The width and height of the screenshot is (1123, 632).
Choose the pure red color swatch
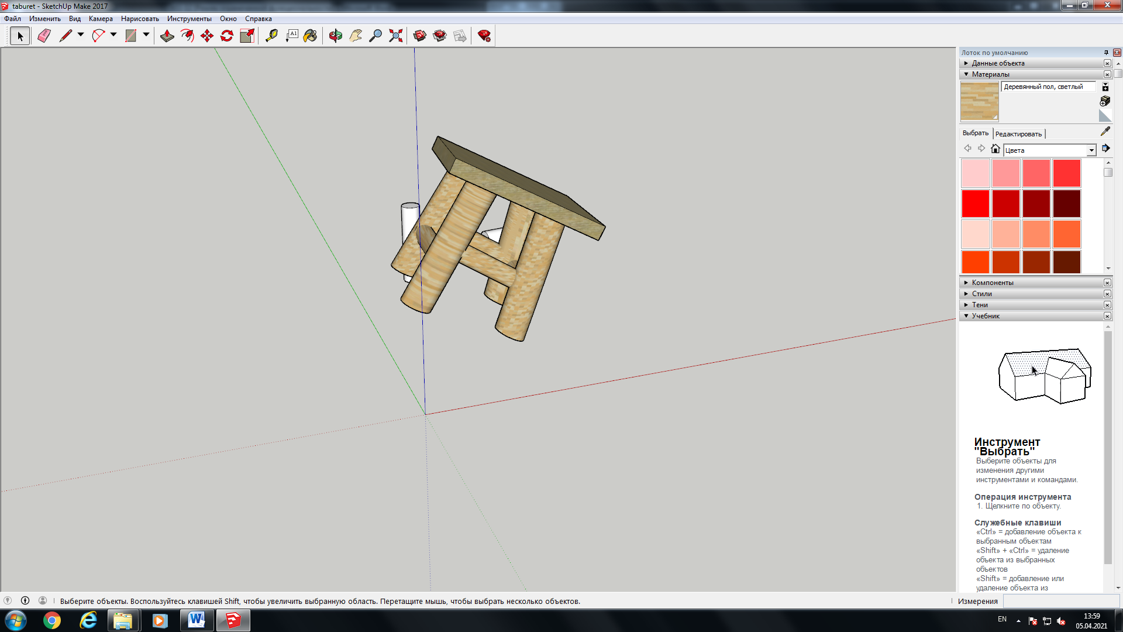(976, 204)
